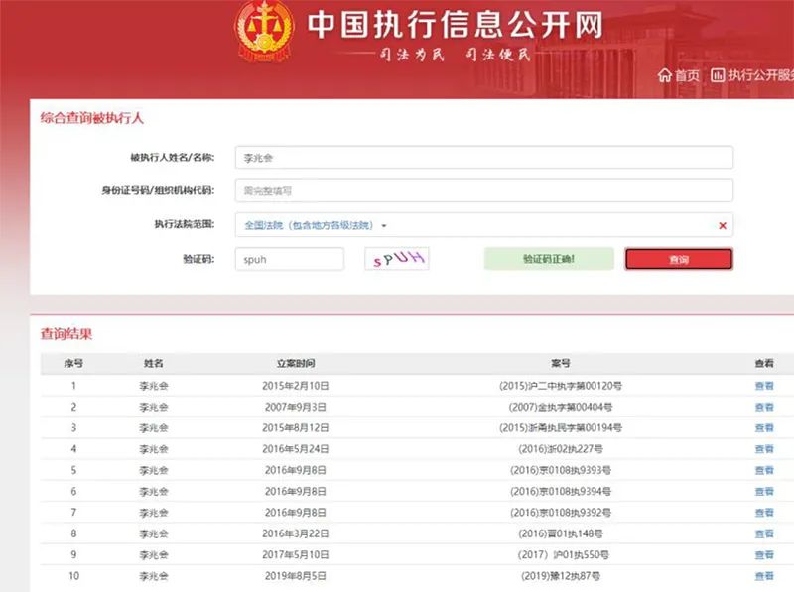794x592 pixels.
Task: Select filing date 2019年8月5日
Action: click(296, 576)
